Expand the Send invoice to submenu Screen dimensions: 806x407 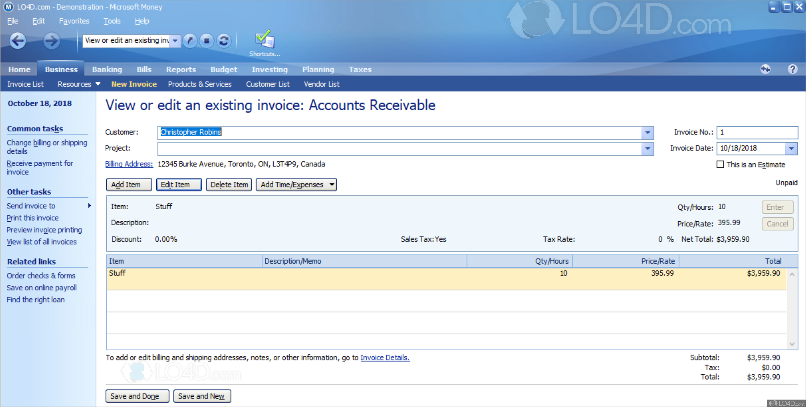click(90, 206)
